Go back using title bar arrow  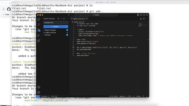[x=69, y=15]
